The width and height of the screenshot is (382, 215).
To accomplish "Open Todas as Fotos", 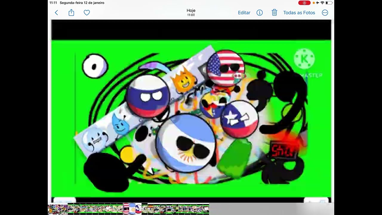I will (299, 13).
